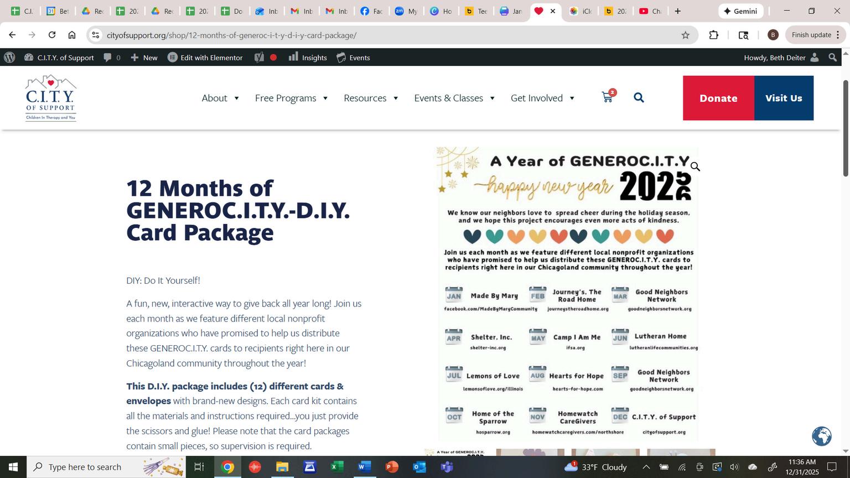The height and width of the screenshot is (478, 850).
Task: Open the site search magnifier in navigation
Action: click(x=639, y=98)
